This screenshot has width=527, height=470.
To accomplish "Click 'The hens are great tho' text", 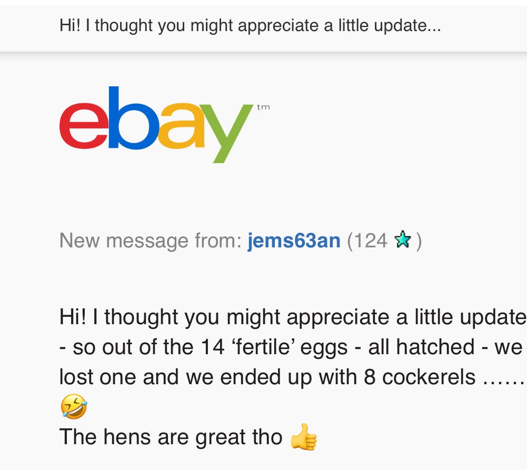I will (171, 437).
